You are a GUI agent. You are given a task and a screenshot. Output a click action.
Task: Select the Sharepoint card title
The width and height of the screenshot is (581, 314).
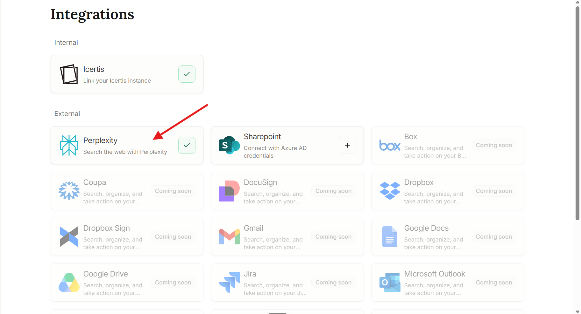click(262, 137)
